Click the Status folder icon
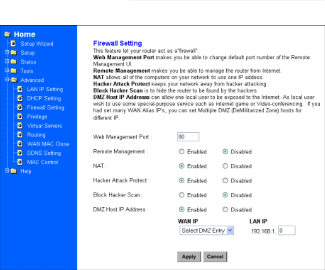Screen dimensions: 325x270 tap(14, 62)
